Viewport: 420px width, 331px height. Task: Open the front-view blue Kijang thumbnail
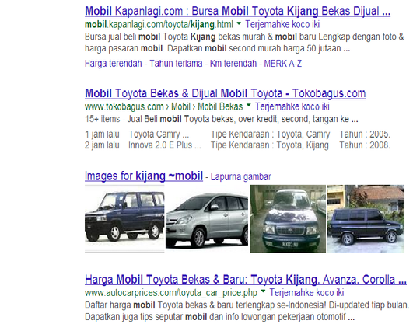(288, 218)
